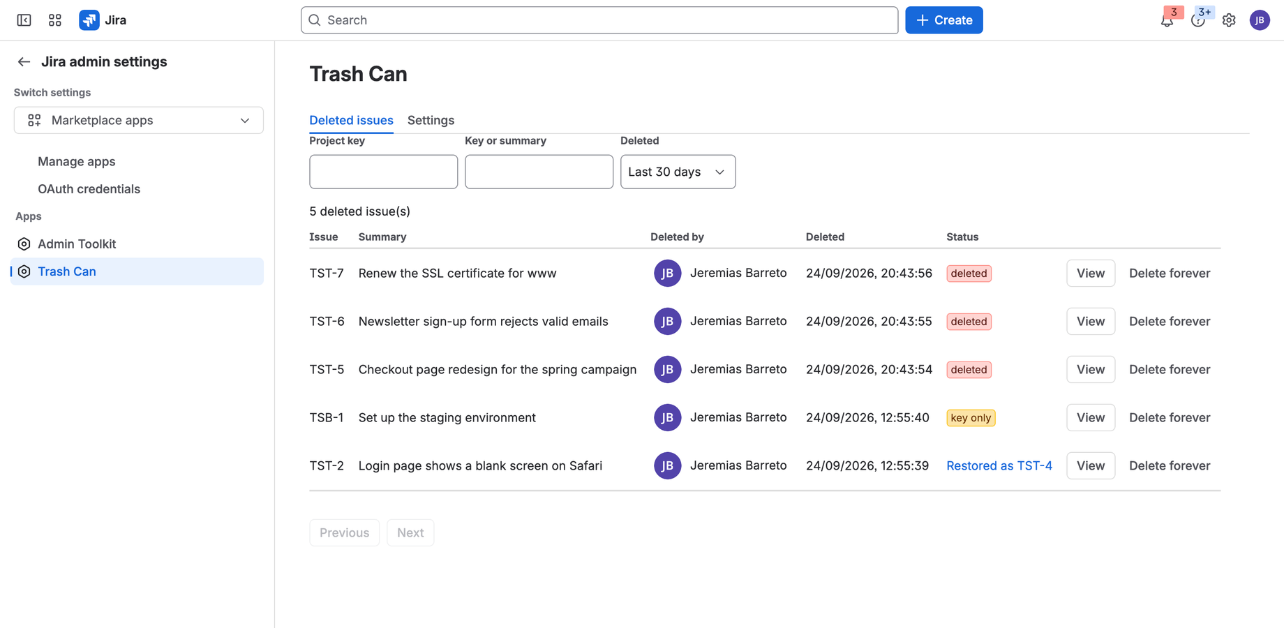Image resolution: width=1284 pixels, height=628 pixels.
Task: Click the deleted status badge for TST-7
Action: (x=969, y=274)
